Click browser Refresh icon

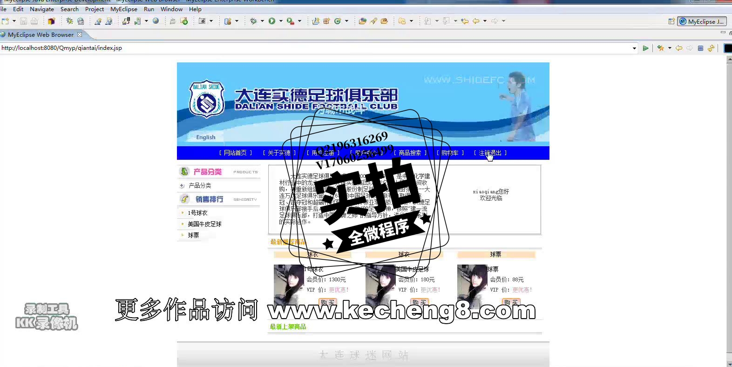[711, 48]
